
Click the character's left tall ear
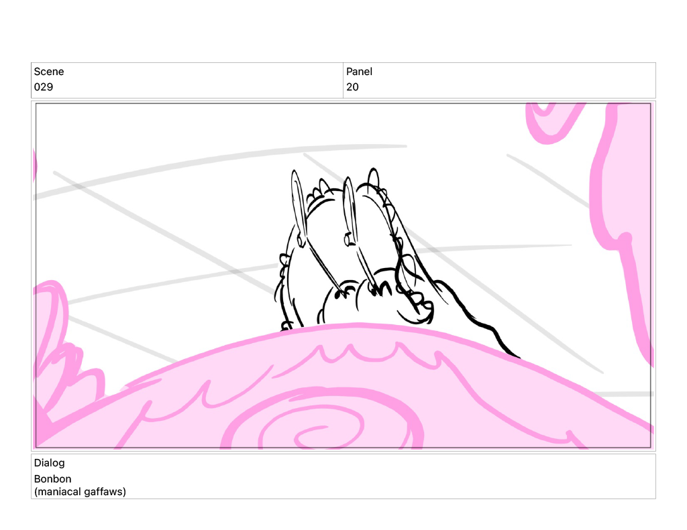pyautogui.click(x=298, y=204)
